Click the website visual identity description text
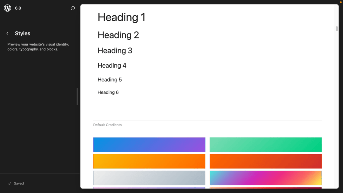This screenshot has height=193, width=343. pos(38,46)
